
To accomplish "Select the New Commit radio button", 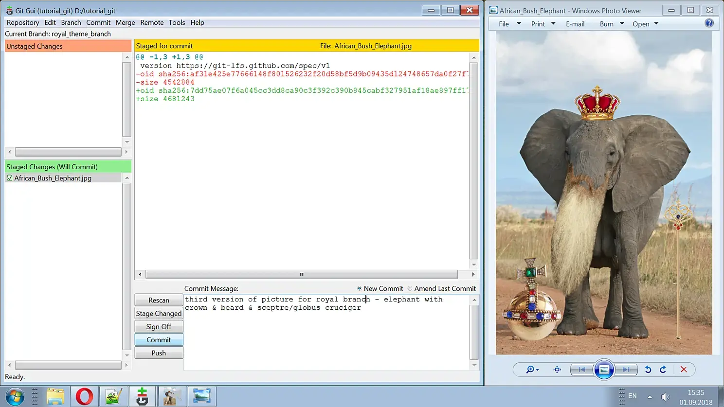I will pyautogui.click(x=360, y=288).
